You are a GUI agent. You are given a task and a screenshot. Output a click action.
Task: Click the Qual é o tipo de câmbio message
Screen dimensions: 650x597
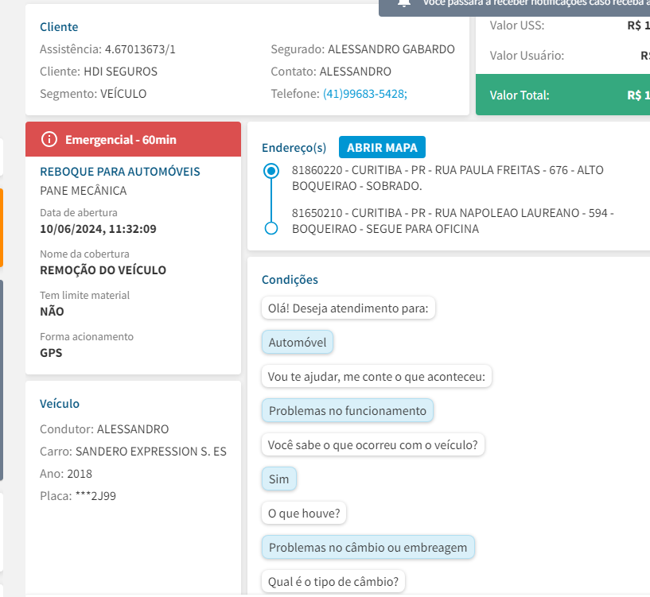(x=333, y=581)
